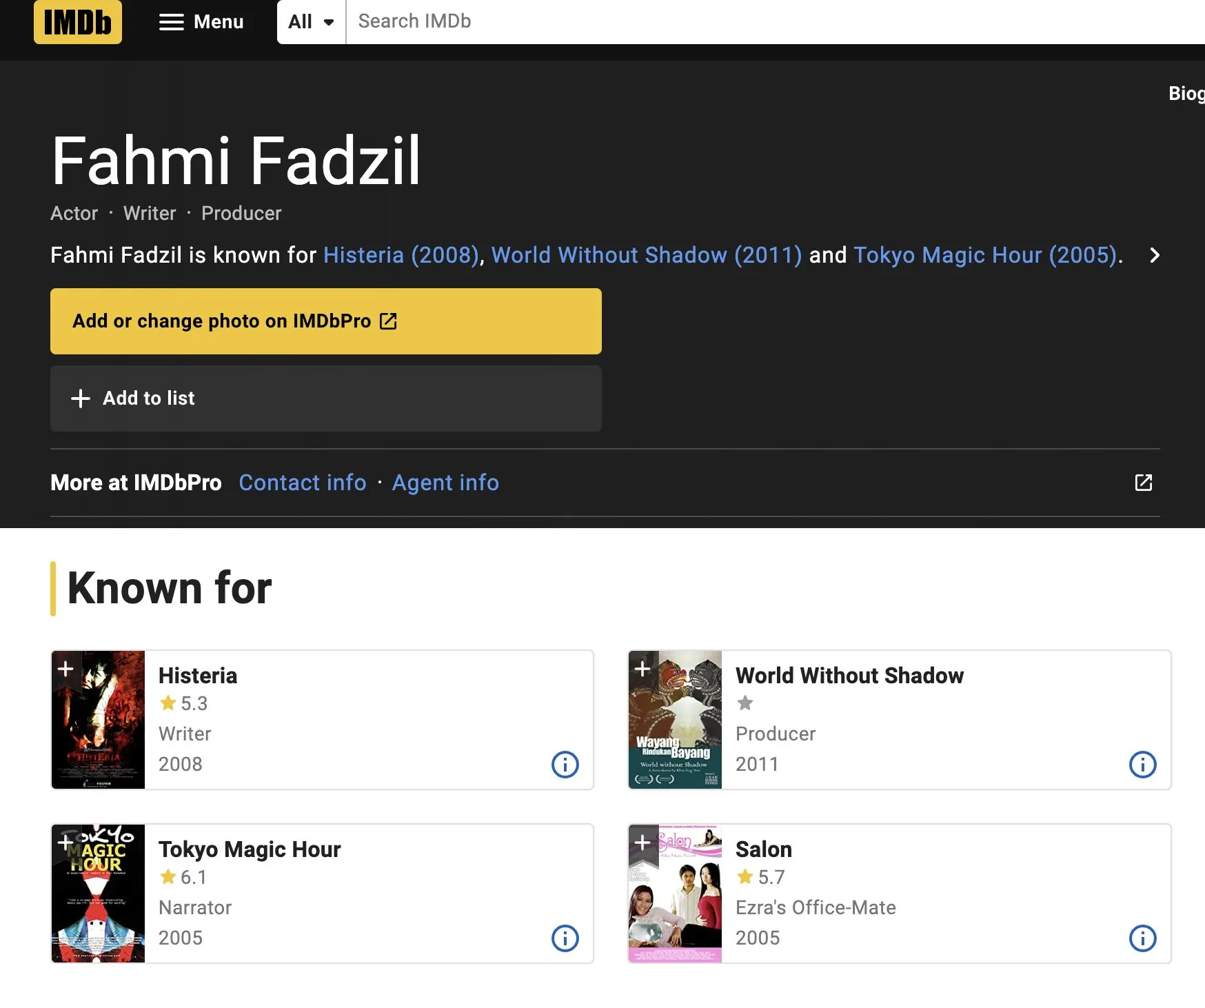Show info icon for Salon

[x=1142, y=938]
